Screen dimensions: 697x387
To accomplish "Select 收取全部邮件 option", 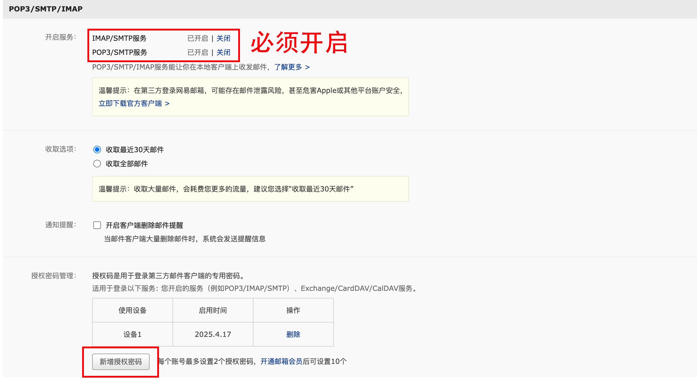I will click(x=97, y=164).
